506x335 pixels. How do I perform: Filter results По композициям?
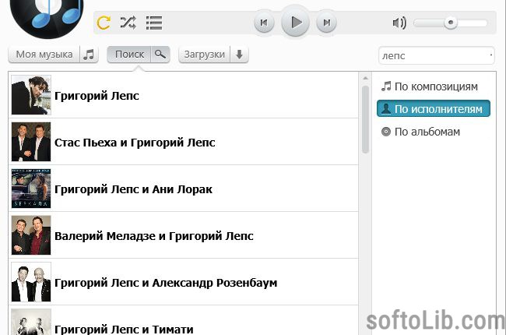(x=434, y=86)
